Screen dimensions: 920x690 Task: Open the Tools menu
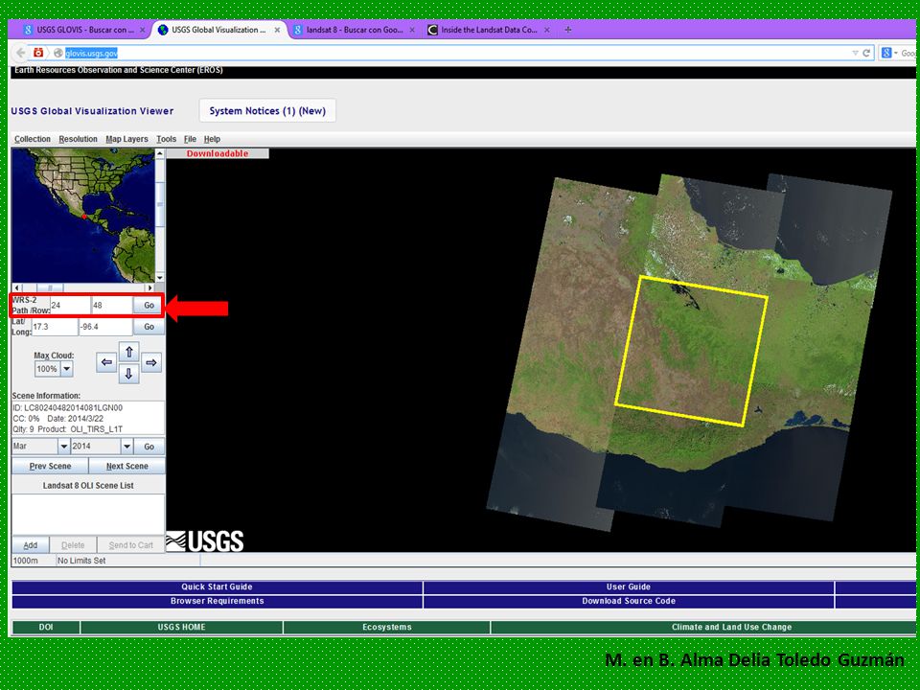click(166, 139)
